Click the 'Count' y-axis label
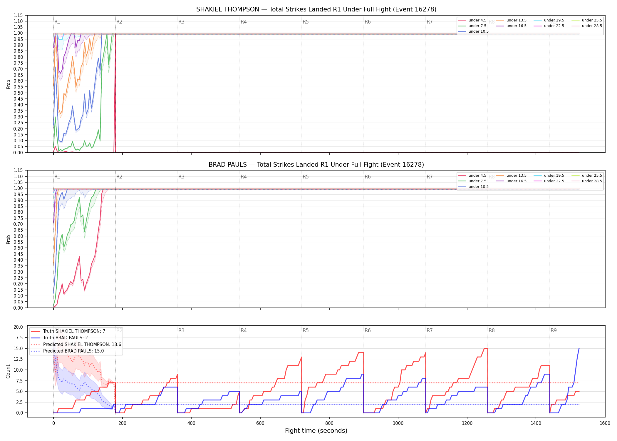The width and height of the screenshot is (617, 441). pos(8,371)
